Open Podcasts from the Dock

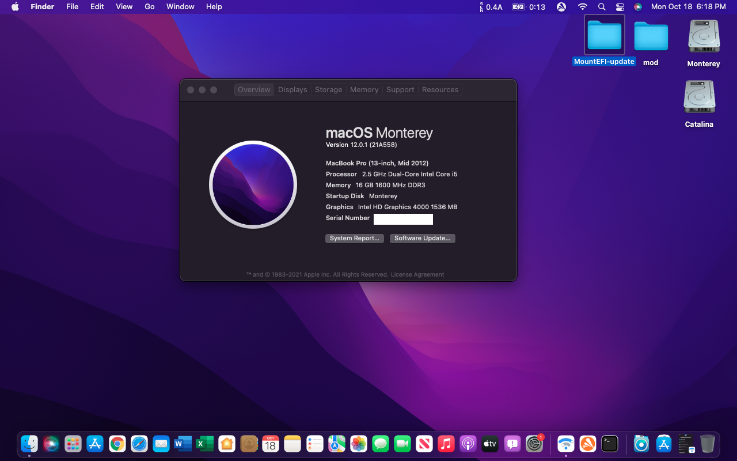[x=468, y=444]
